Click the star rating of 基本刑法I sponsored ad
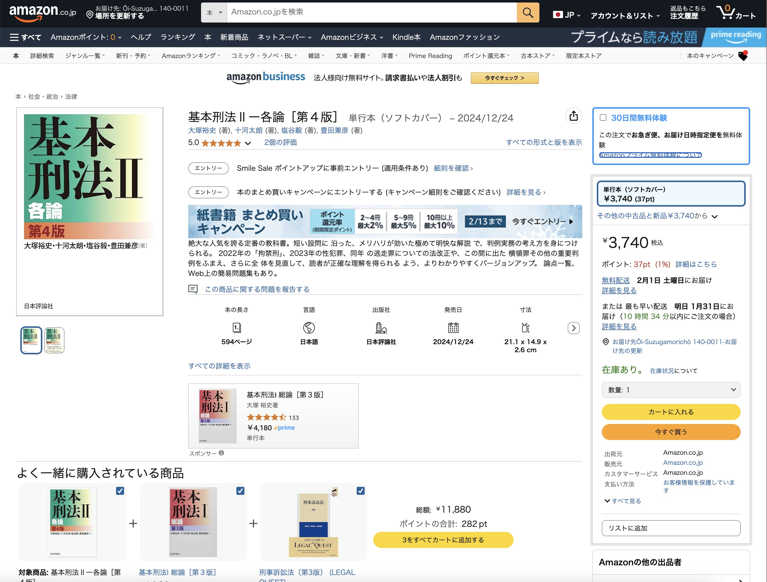Viewport: 767px width, 582px height. [266, 418]
